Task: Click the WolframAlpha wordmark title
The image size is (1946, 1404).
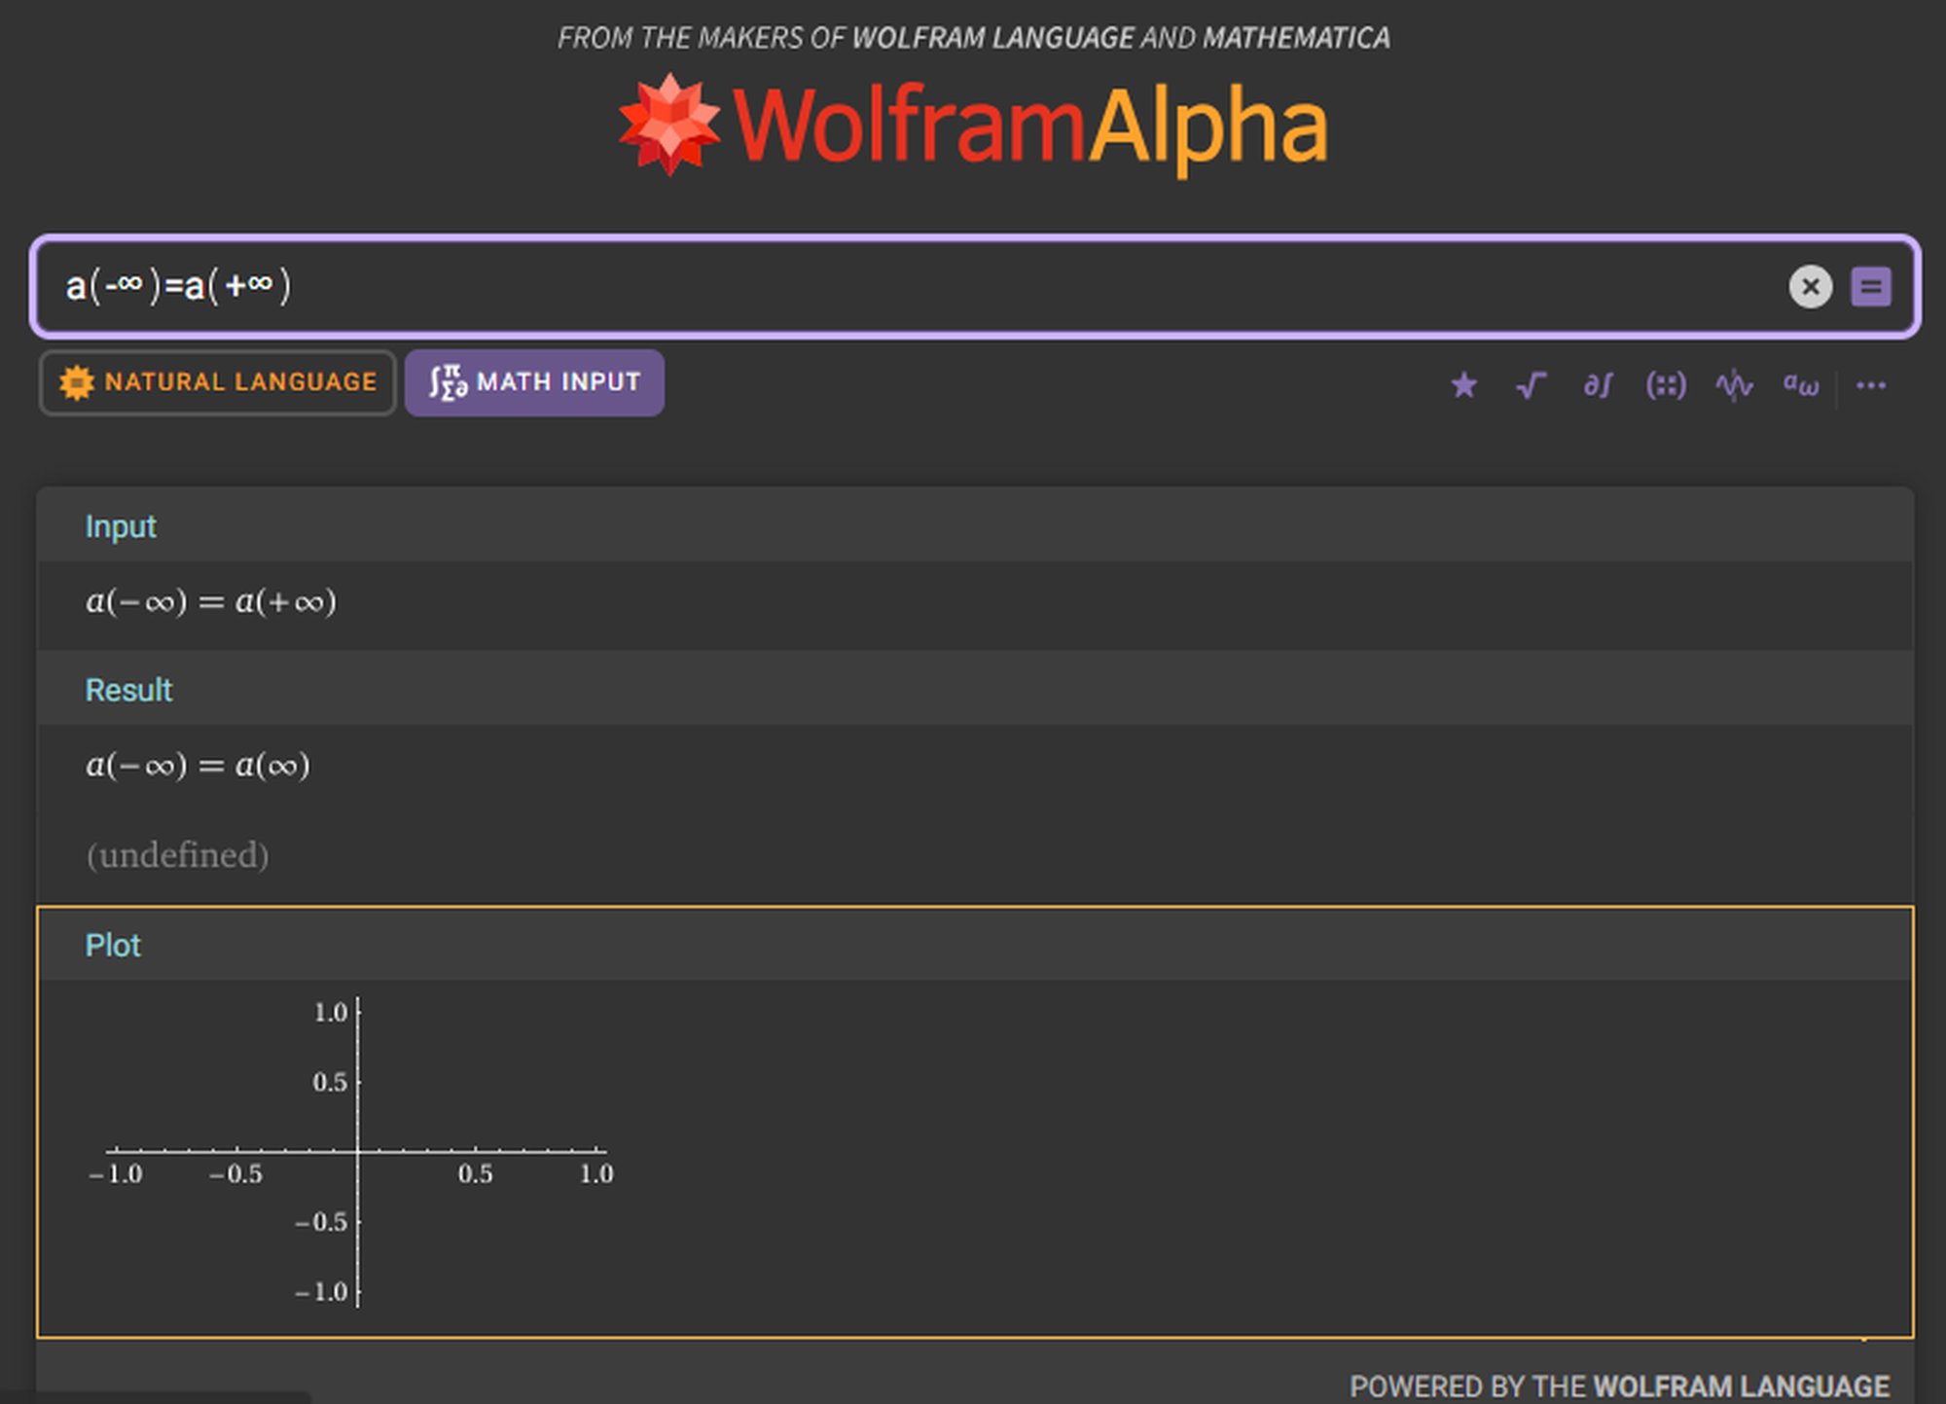Action: 1029,125
